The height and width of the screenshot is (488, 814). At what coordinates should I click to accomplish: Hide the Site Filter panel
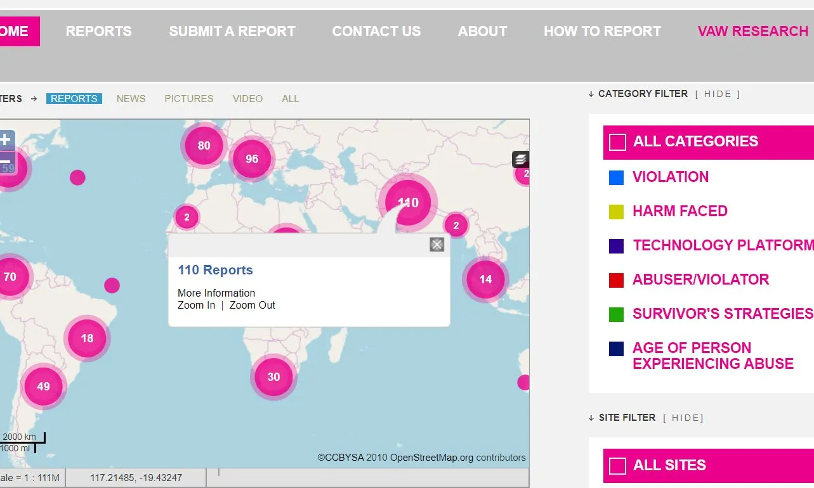click(x=683, y=418)
